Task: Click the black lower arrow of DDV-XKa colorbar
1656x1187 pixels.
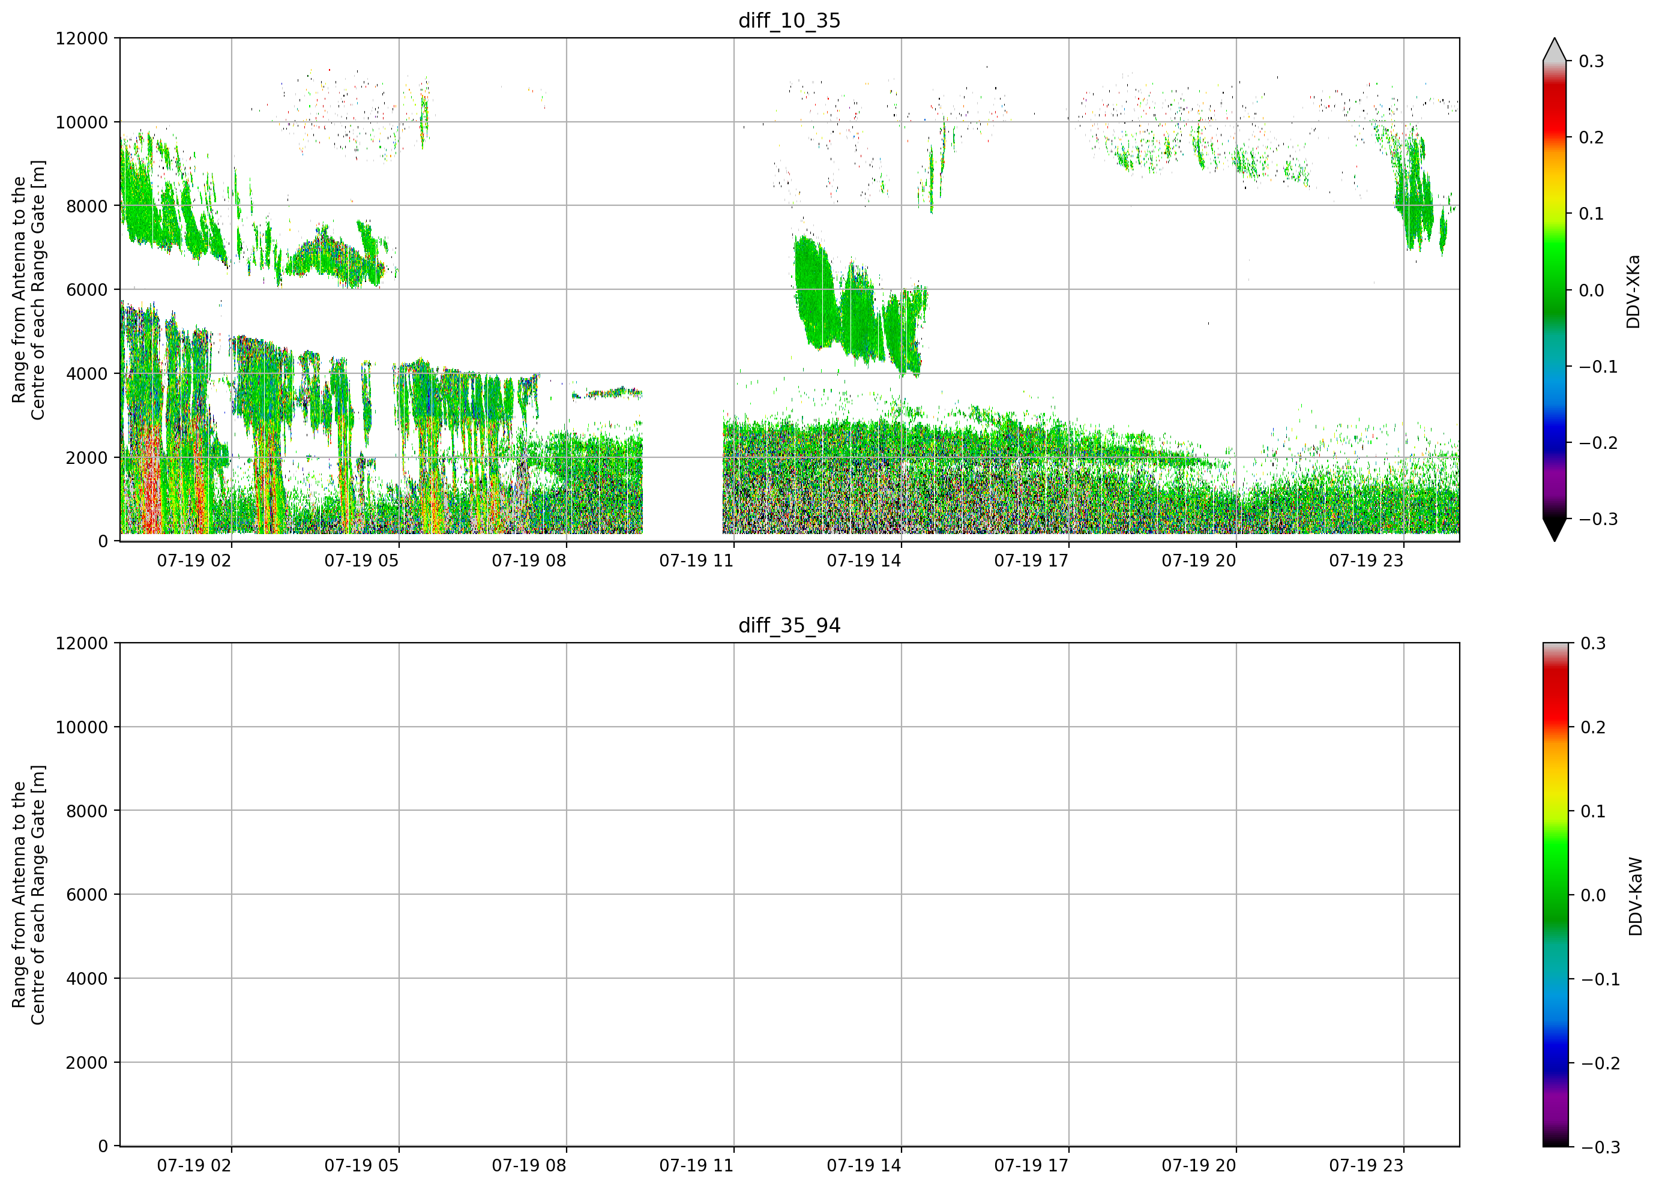Action: coord(1555,530)
